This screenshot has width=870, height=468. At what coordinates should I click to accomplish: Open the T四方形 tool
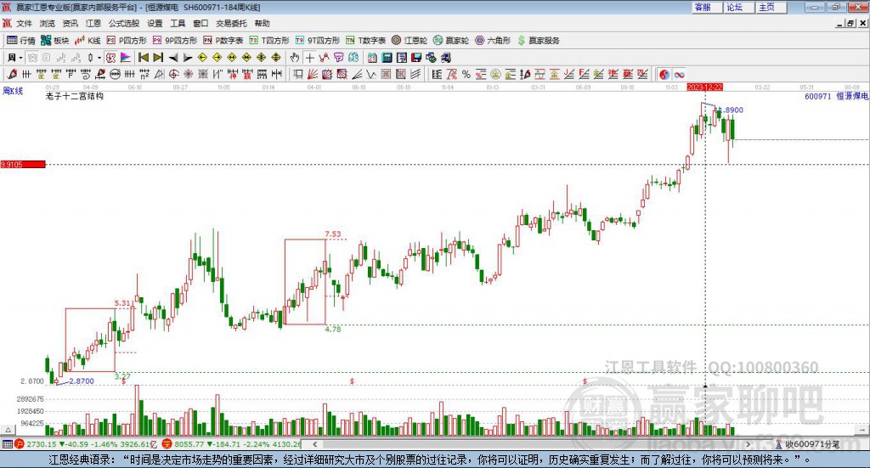[269, 41]
